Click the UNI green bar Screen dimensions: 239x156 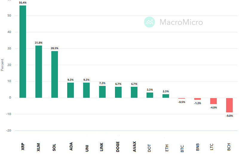pos(86,90)
